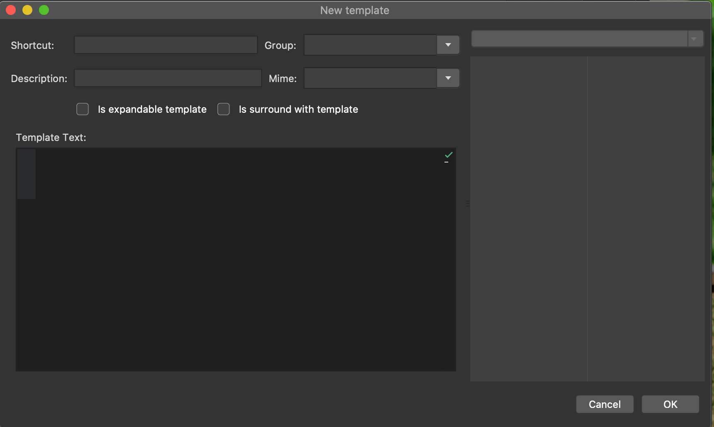Open the Mime type dropdown list
The image size is (714, 427).
click(x=447, y=78)
